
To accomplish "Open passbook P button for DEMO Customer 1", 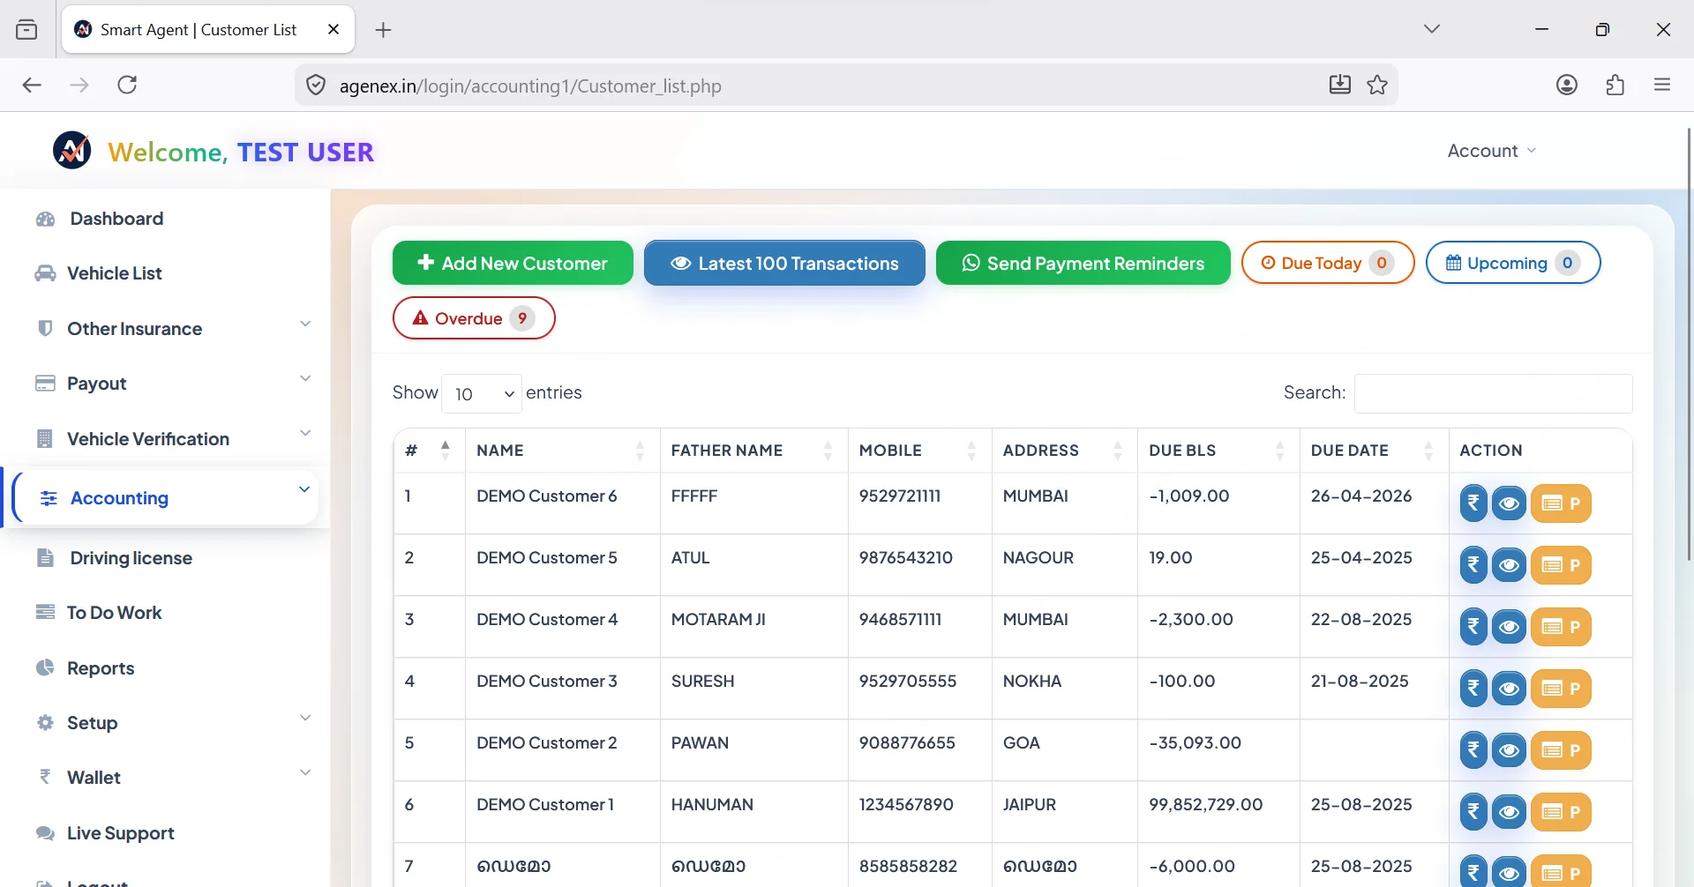I will [x=1561, y=812].
